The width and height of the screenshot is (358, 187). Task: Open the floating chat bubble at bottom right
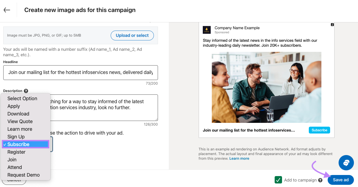tap(346, 163)
